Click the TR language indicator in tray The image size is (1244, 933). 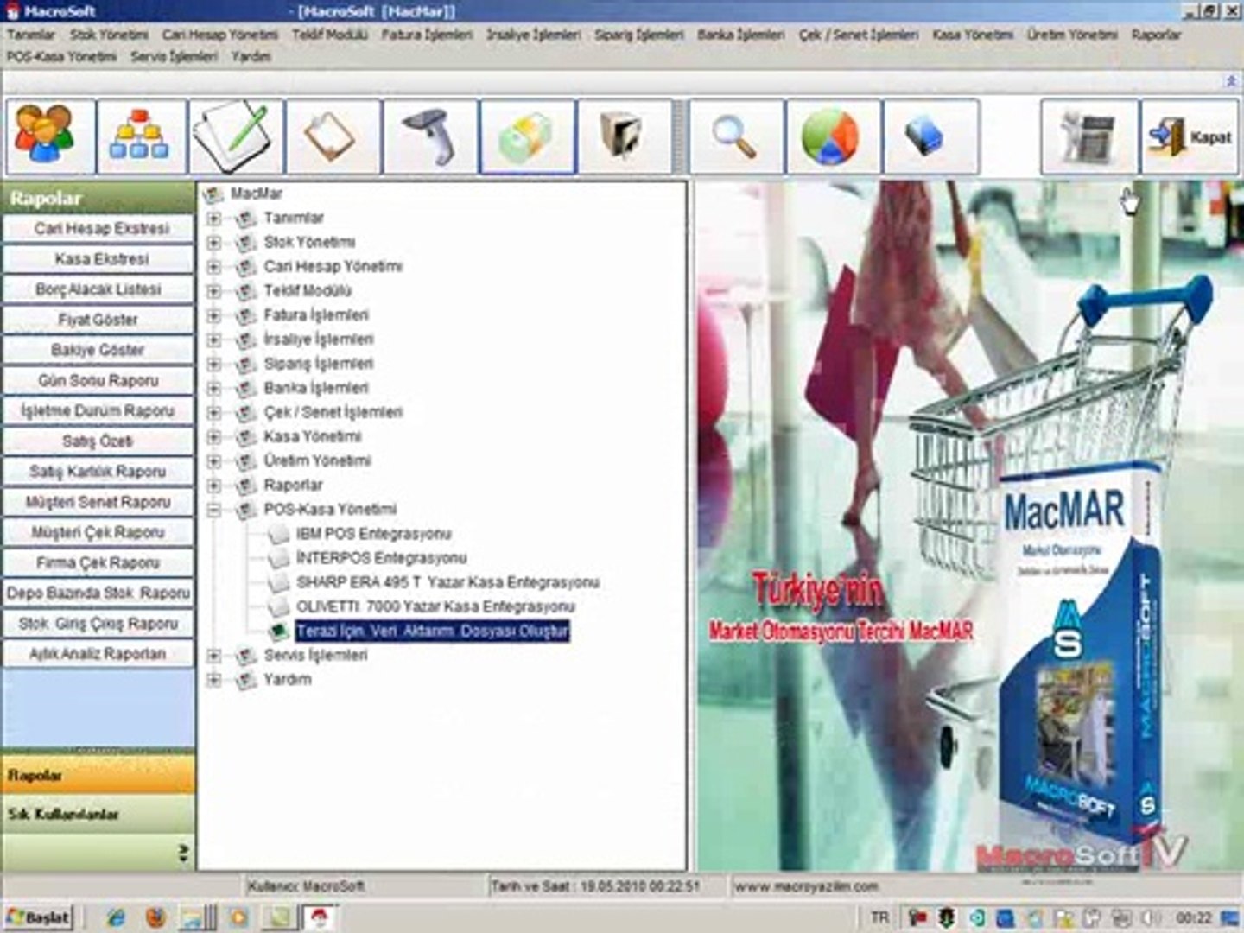879,917
